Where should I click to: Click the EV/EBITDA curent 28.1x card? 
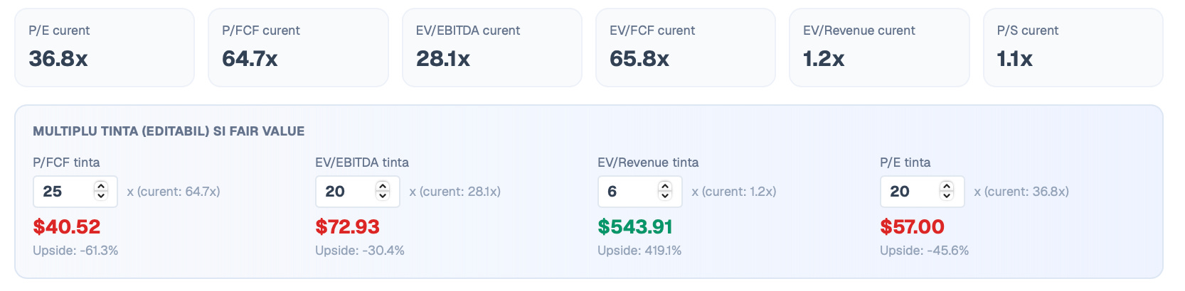point(492,48)
